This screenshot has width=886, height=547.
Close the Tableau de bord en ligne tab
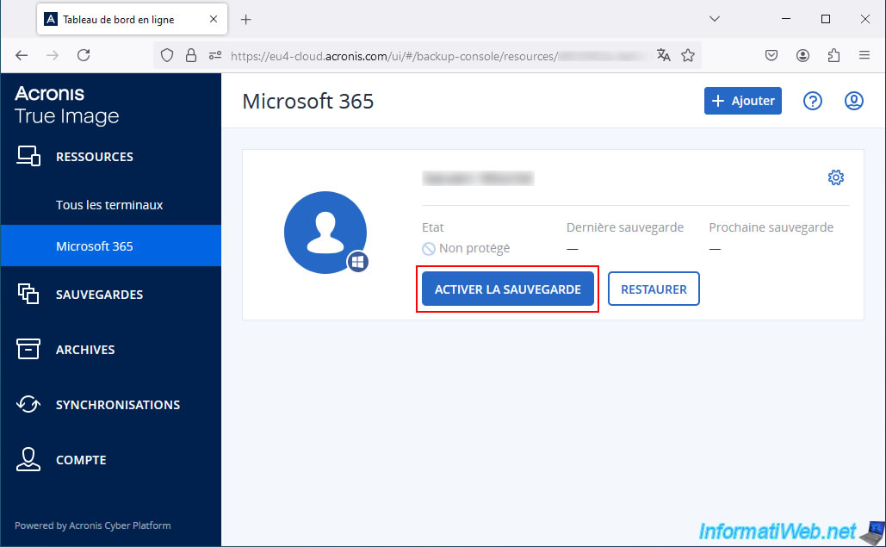(x=213, y=19)
